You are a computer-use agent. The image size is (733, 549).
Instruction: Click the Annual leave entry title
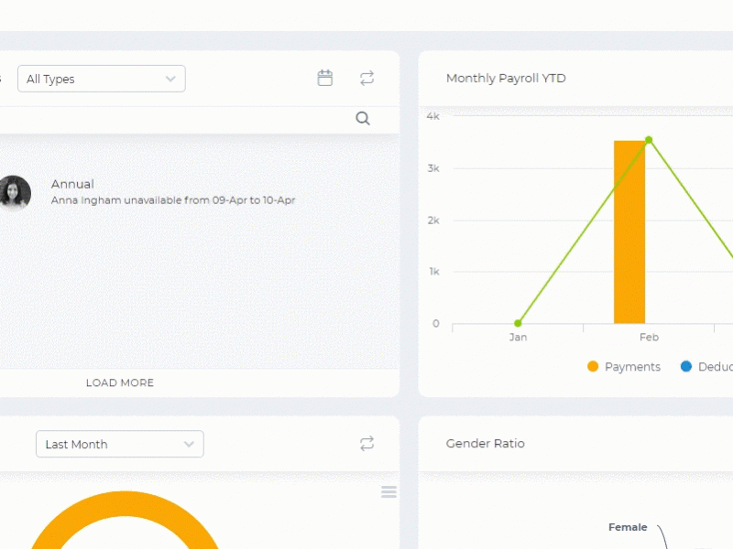point(72,184)
